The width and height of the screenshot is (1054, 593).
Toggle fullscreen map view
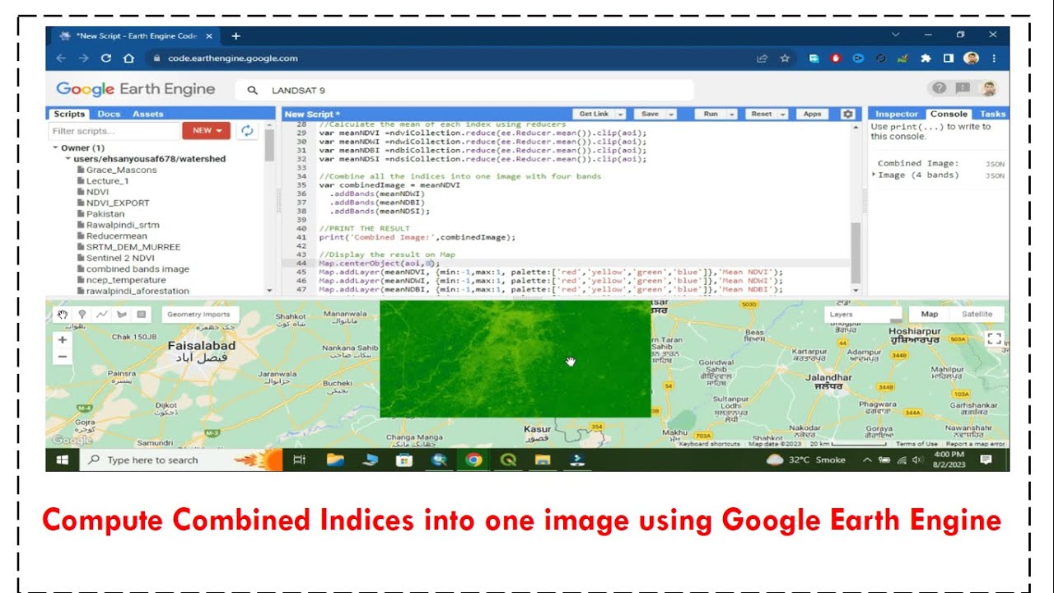(x=994, y=339)
